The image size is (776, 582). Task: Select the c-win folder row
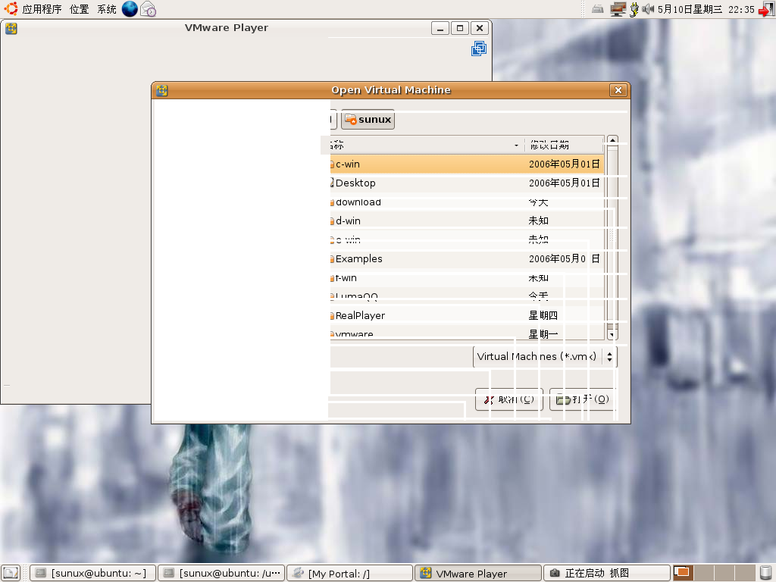click(x=467, y=164)
